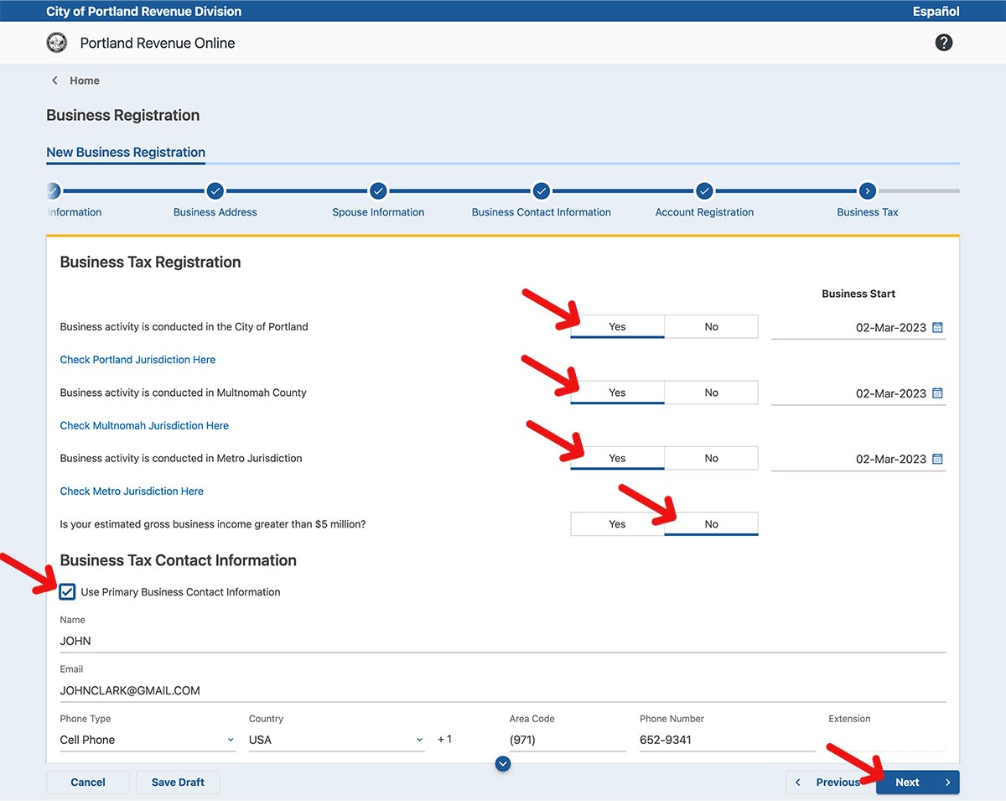Click the Save Draft button
This screenshot has height=801, width=1006.
point(178,783)
